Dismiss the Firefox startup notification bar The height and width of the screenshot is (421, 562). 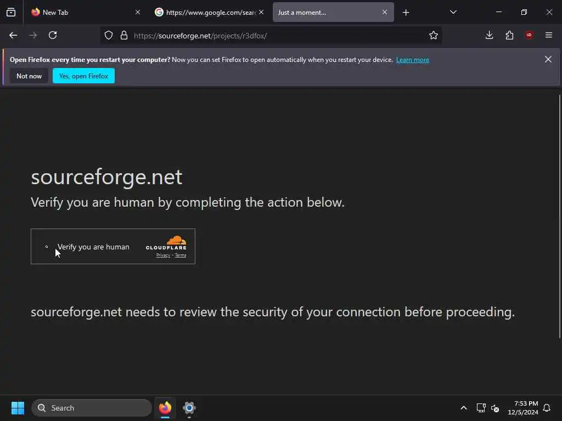coord(548,59)
